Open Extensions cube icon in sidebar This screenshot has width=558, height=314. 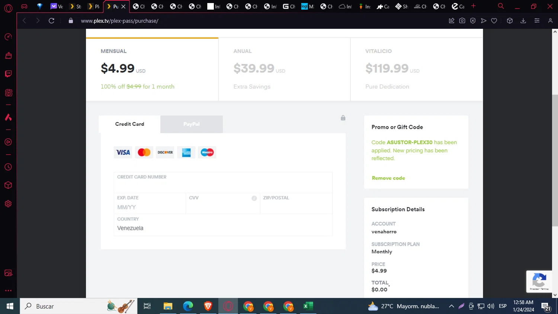tap(8, 185)
